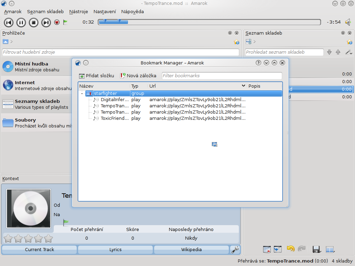This screenshot has height=266, width=355.
Task: Select the starfighter group row
Action: pyautogui.click(x=184, y=94)
